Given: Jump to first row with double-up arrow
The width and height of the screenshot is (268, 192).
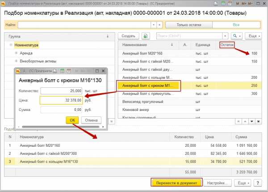Looking at the screenshot, I should pos(239,121).
